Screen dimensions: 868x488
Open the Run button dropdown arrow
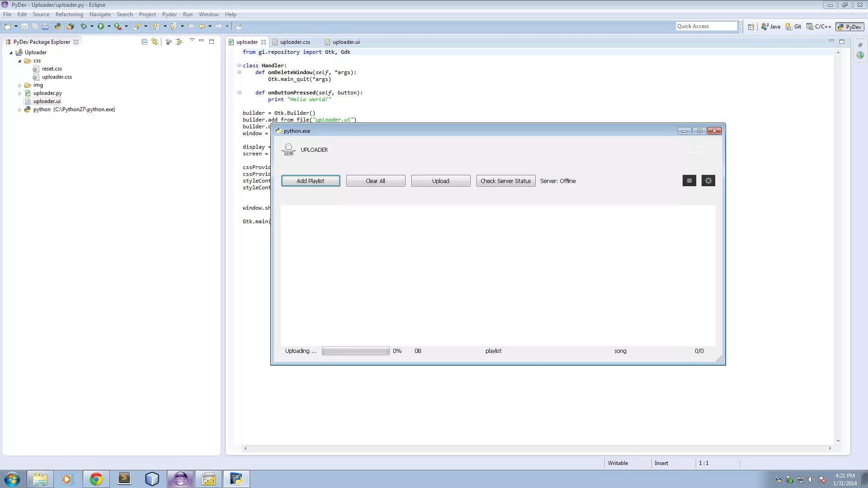pos(109,27)
